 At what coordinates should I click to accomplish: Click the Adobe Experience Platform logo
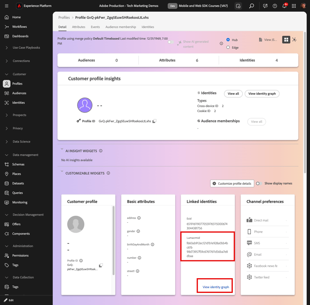tap(19, 6)
